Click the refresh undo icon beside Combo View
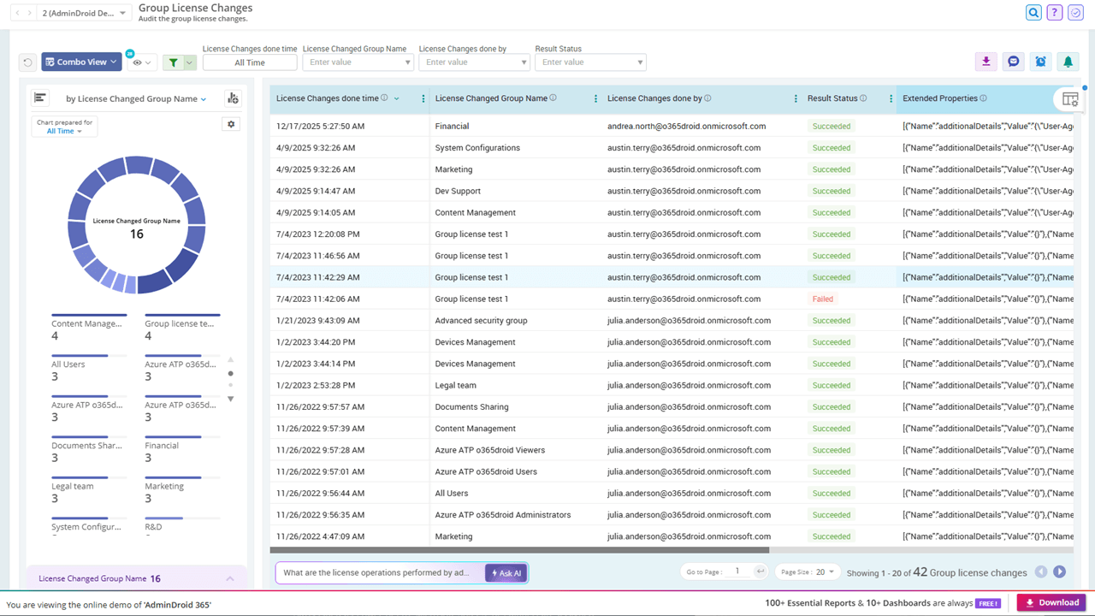This screenshot has width=1095, height=616. (27, 62)
